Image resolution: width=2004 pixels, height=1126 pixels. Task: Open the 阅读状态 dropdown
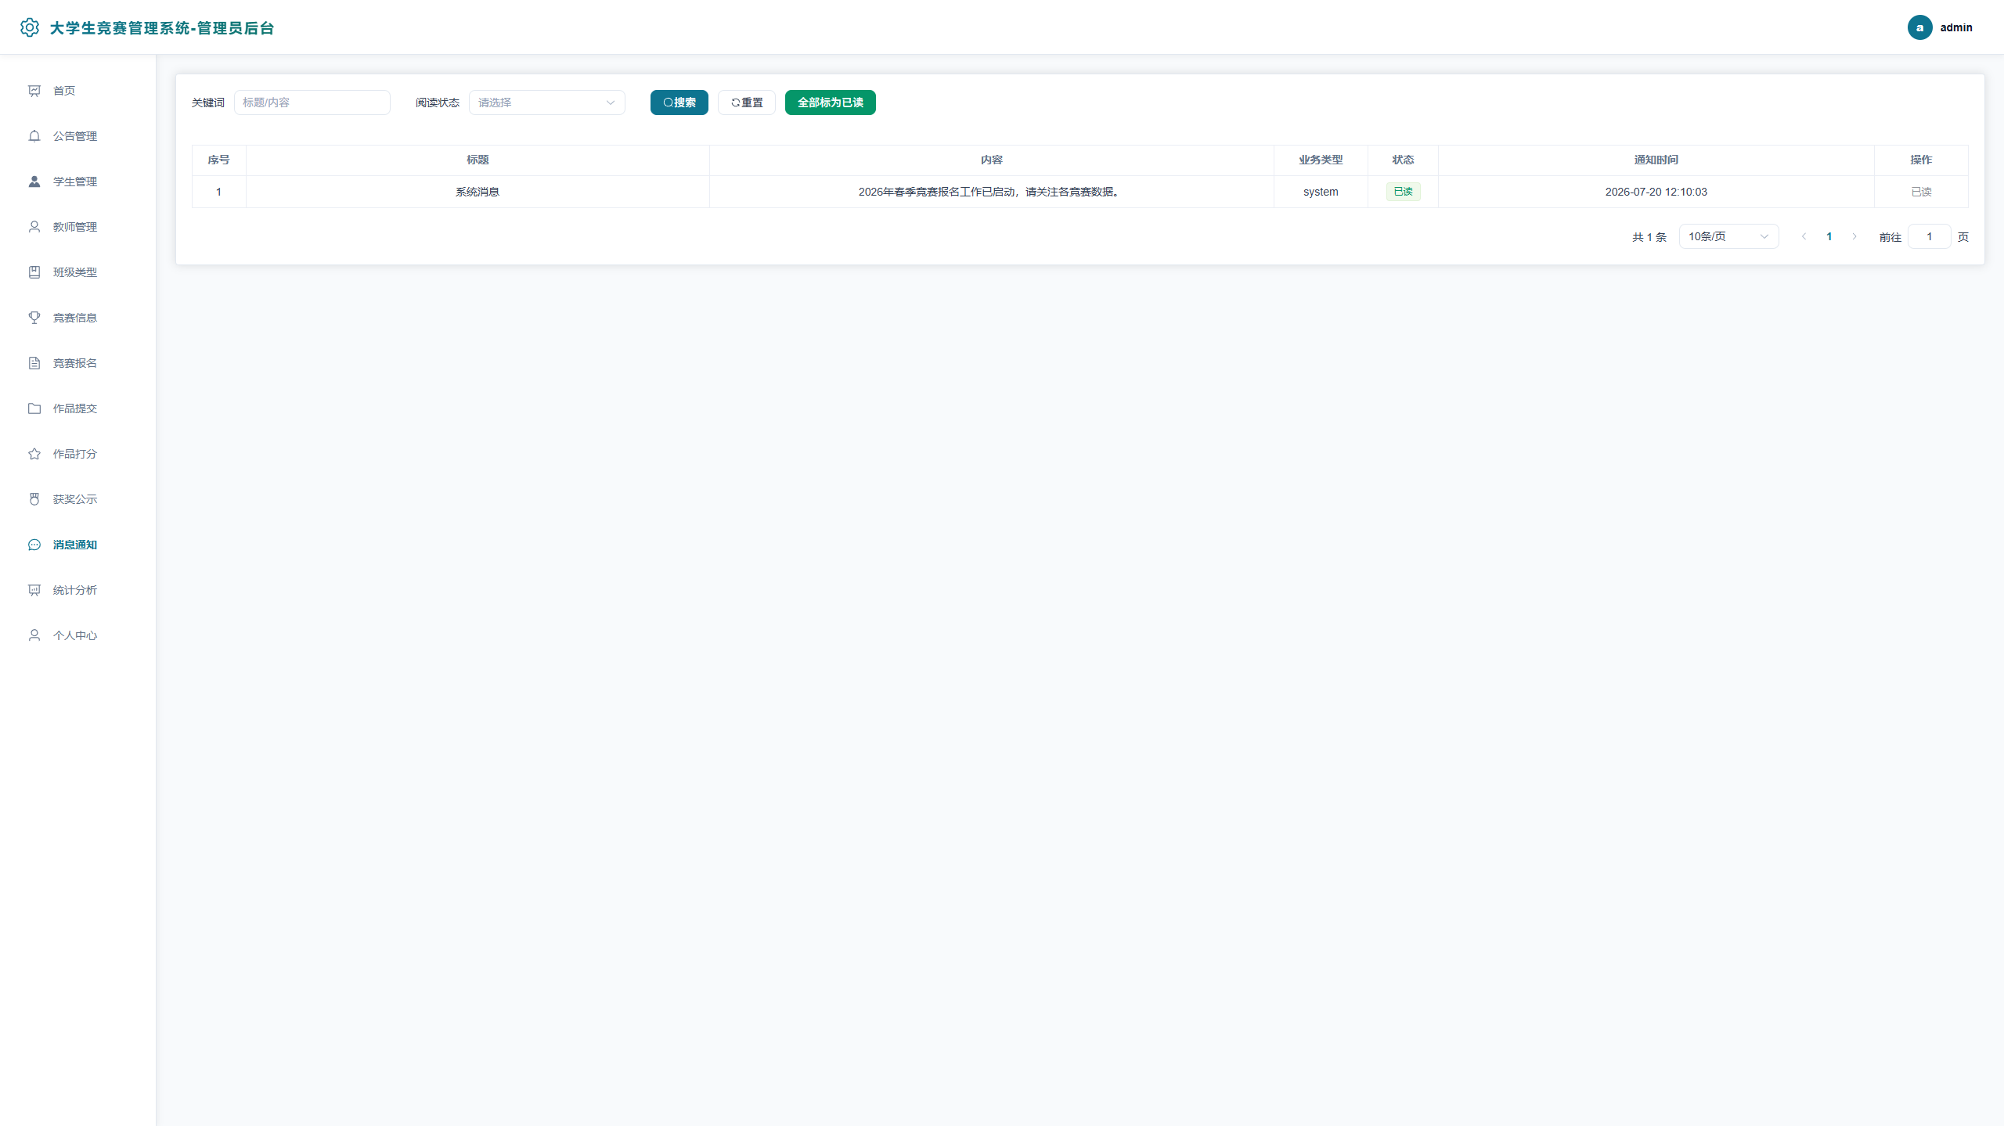coord(546,103)
